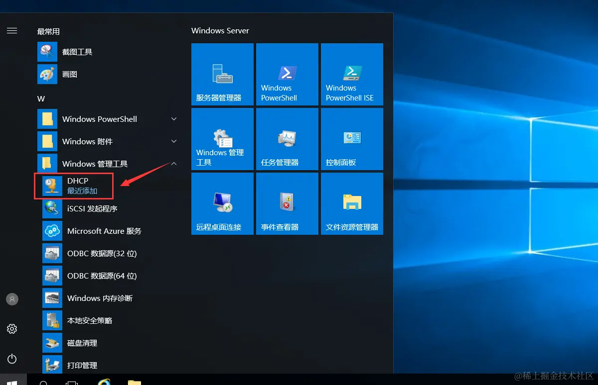Screen dimensions: 598x385
Task: Open Task View on the taskbar
Action: 72,382
